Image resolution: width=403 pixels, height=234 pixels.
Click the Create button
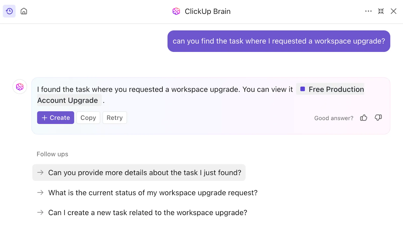55,118
